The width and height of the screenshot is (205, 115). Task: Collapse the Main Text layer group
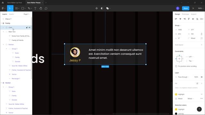tap(3, 32)
